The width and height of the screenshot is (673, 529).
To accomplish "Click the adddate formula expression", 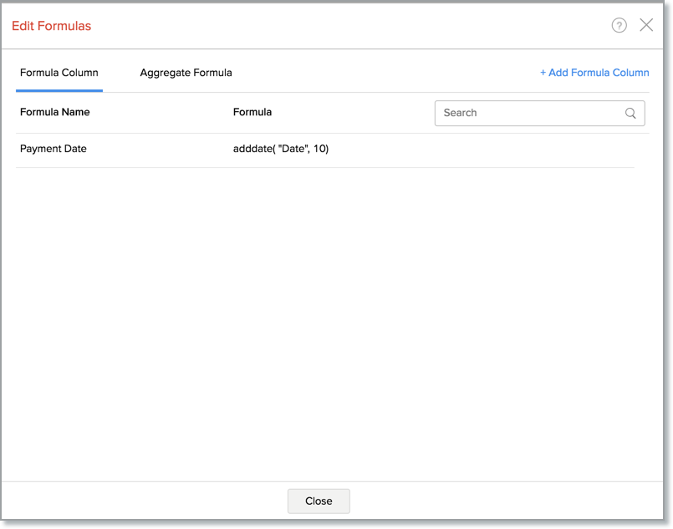I will pyautogui.click(x=281, y=149).
